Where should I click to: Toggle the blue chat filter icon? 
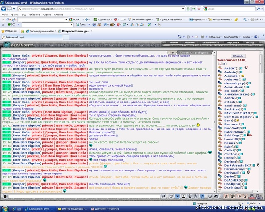click(177, 196)
